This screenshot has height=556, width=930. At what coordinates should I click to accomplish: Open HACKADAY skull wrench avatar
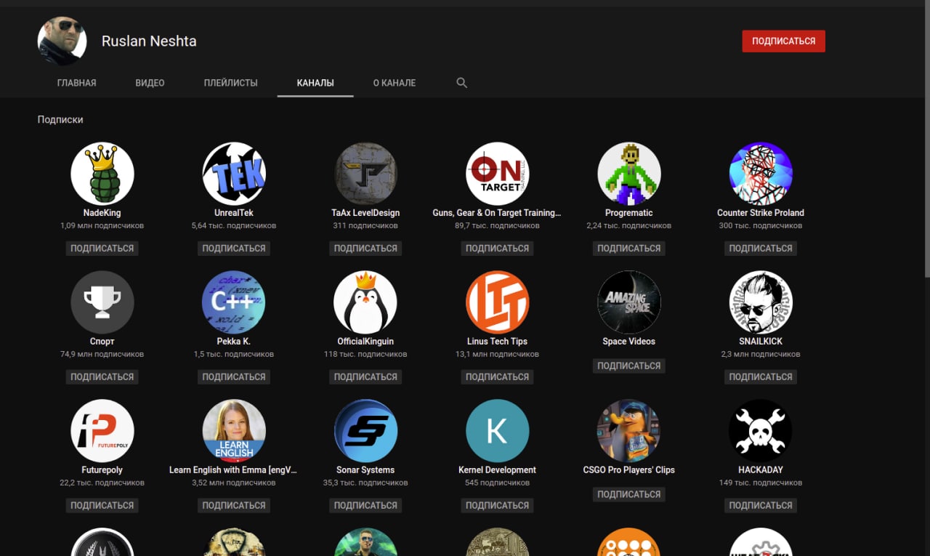click(x=761, y=431)
